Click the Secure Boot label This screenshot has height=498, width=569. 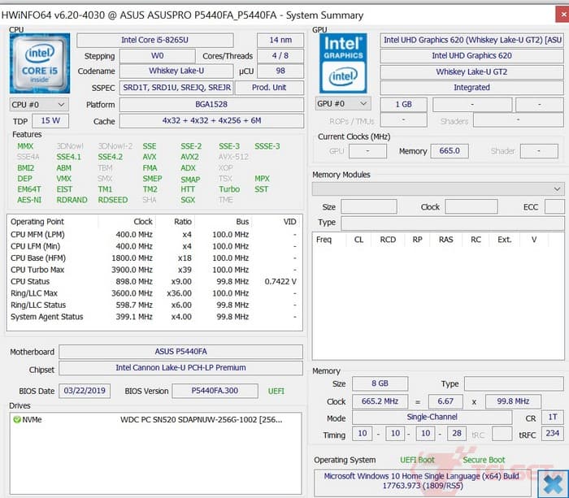click(x=484, y=460)
